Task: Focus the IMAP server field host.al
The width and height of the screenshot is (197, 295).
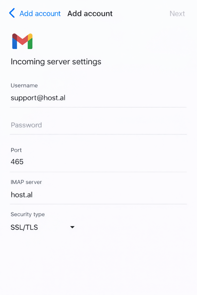Action: (98, 195)
